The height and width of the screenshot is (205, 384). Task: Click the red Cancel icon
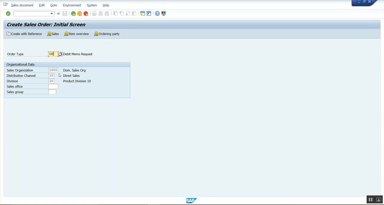click(x=86, y=14)
